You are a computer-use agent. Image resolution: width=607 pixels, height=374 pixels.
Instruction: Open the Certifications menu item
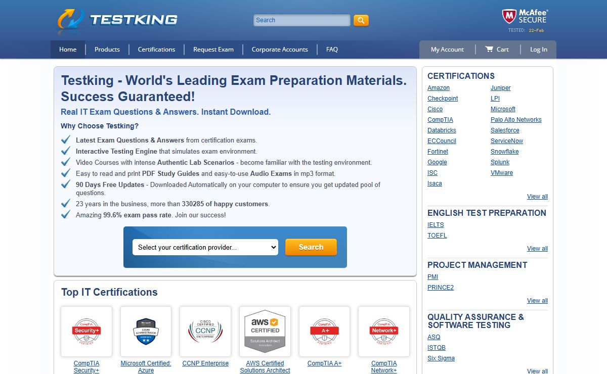(x=157, y=50)
